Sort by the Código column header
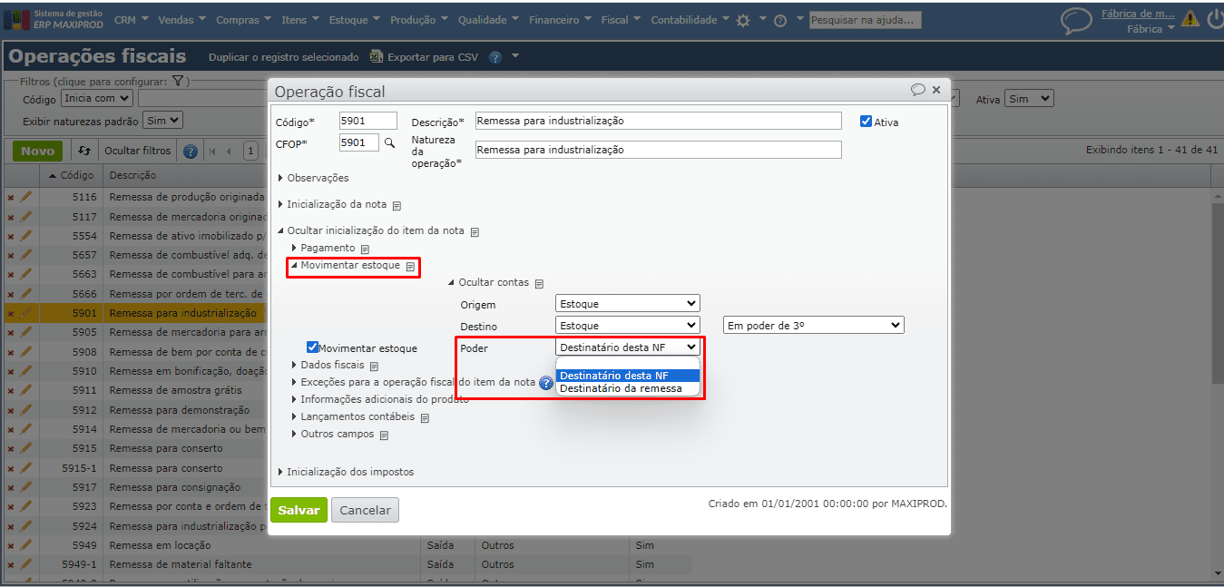1224x587 pixels. coord(71,175)
